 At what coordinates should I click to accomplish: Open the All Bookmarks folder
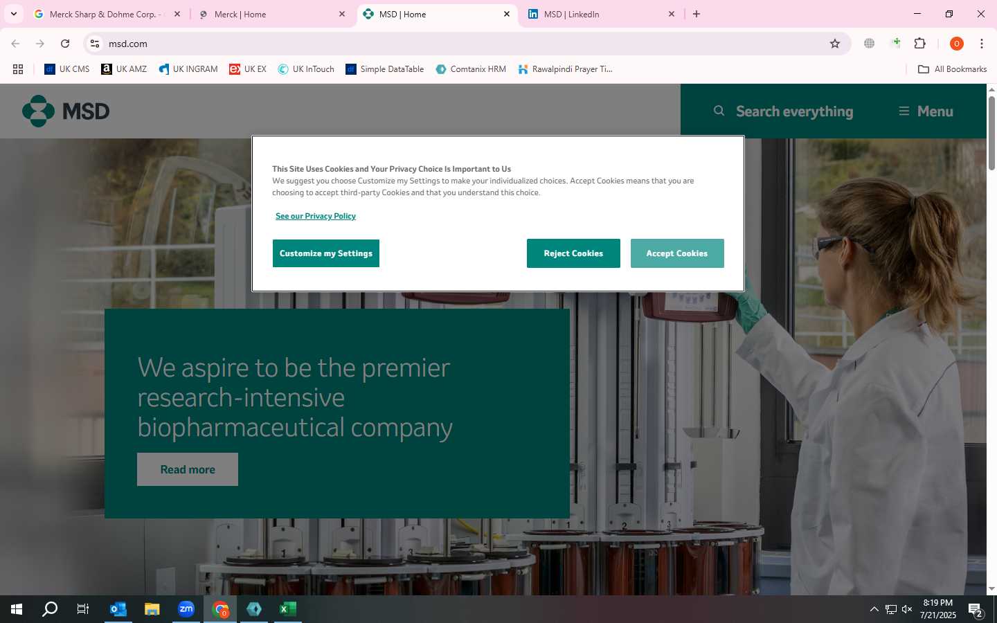coord(952,69)
